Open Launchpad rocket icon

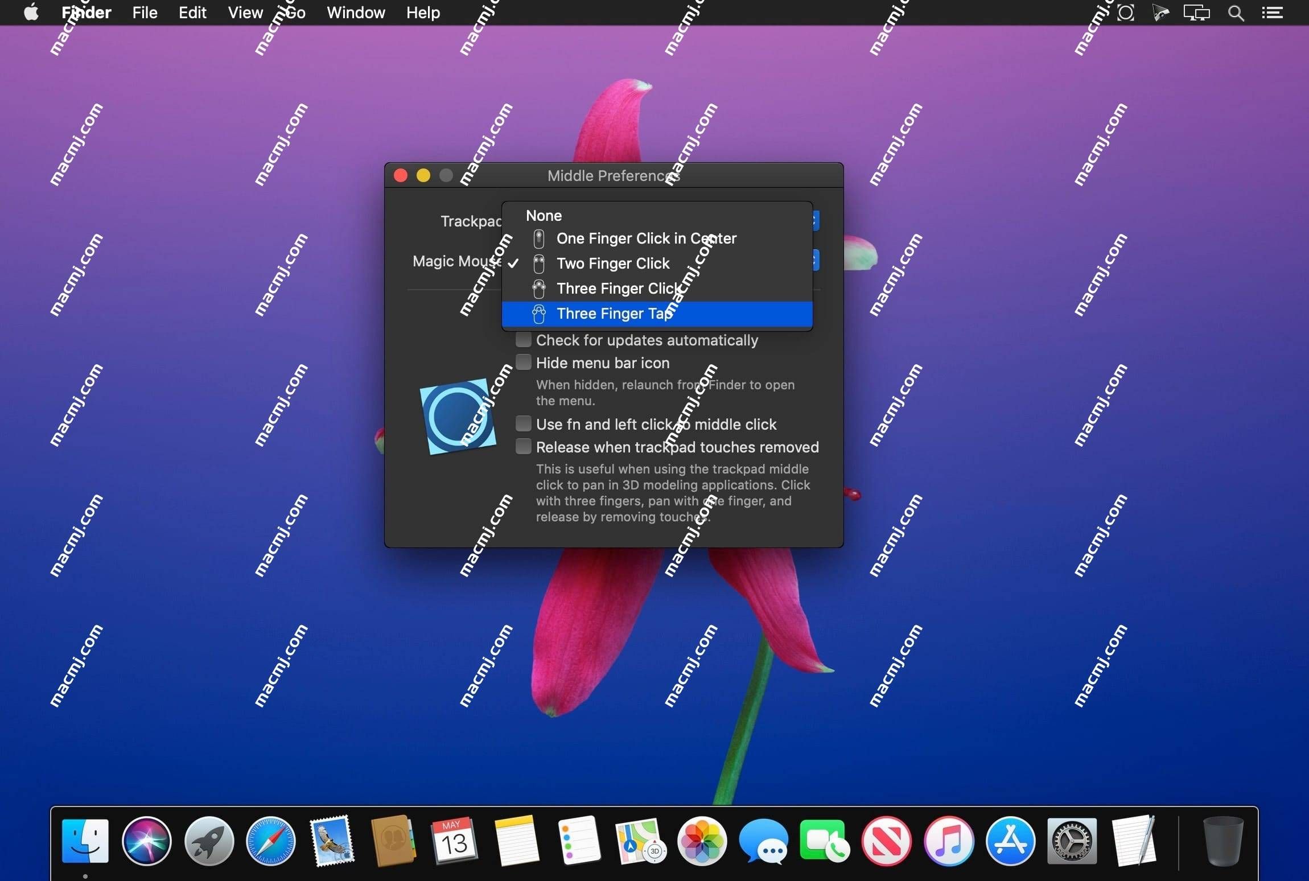click(x=209, y=841)
